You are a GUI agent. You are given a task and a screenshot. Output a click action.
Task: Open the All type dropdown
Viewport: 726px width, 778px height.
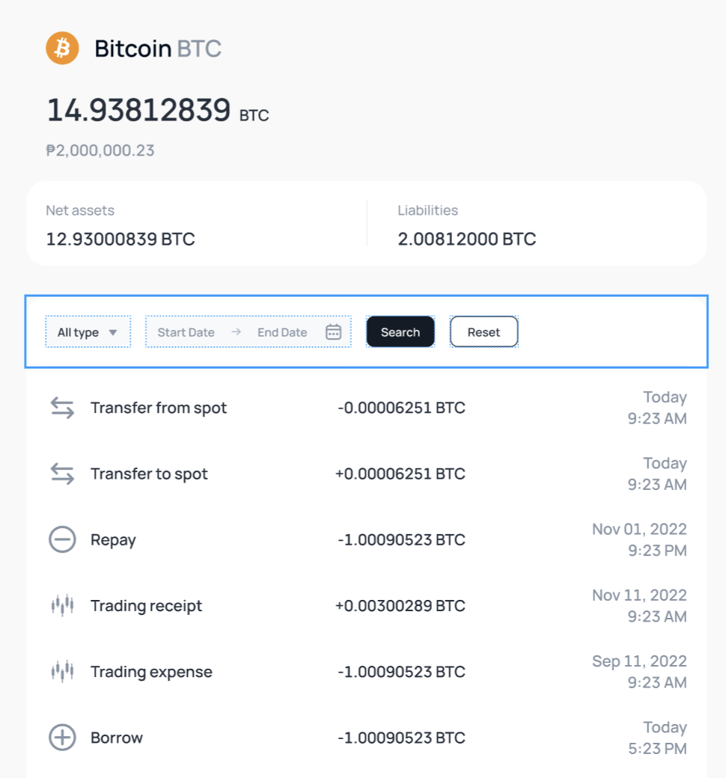point(88,332)
